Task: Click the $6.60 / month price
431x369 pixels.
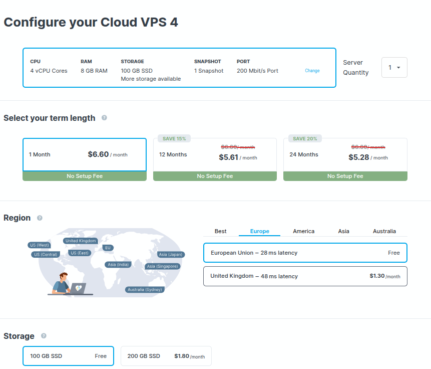Action: click(108, 154)
